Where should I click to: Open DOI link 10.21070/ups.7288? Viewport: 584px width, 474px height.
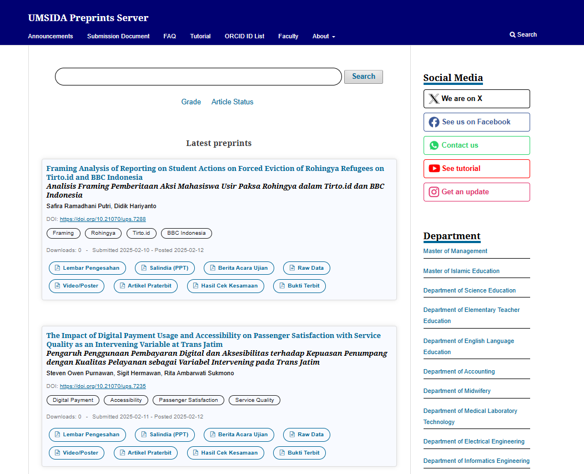coord(103,219)
